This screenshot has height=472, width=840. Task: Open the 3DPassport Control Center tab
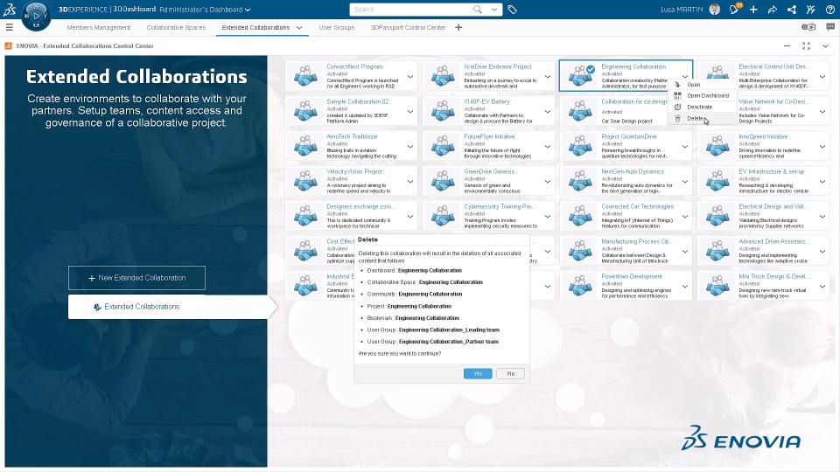(409, 27)
